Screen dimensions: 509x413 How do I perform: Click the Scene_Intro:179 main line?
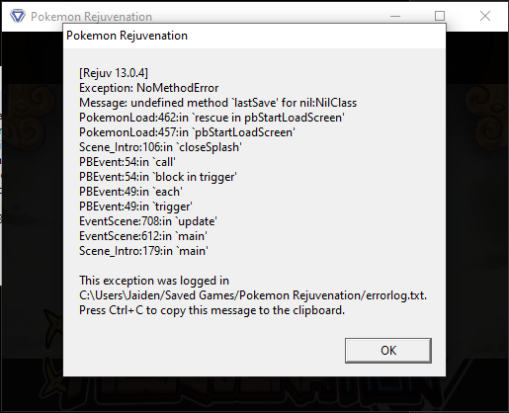click(143, 251)
